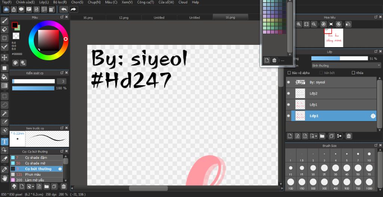Undock the Hoa tiêu navigator panel

[x=376, y=17]
